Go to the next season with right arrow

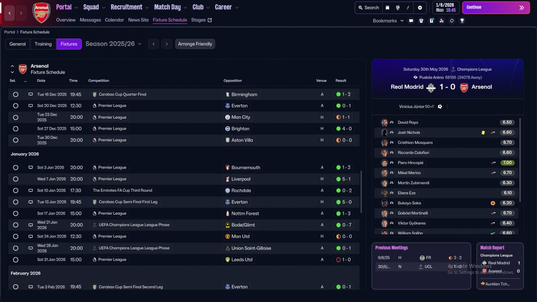[x=167, y=44]
